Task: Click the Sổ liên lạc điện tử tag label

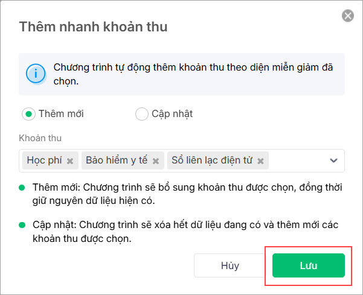Action: (x=213, y=160)
